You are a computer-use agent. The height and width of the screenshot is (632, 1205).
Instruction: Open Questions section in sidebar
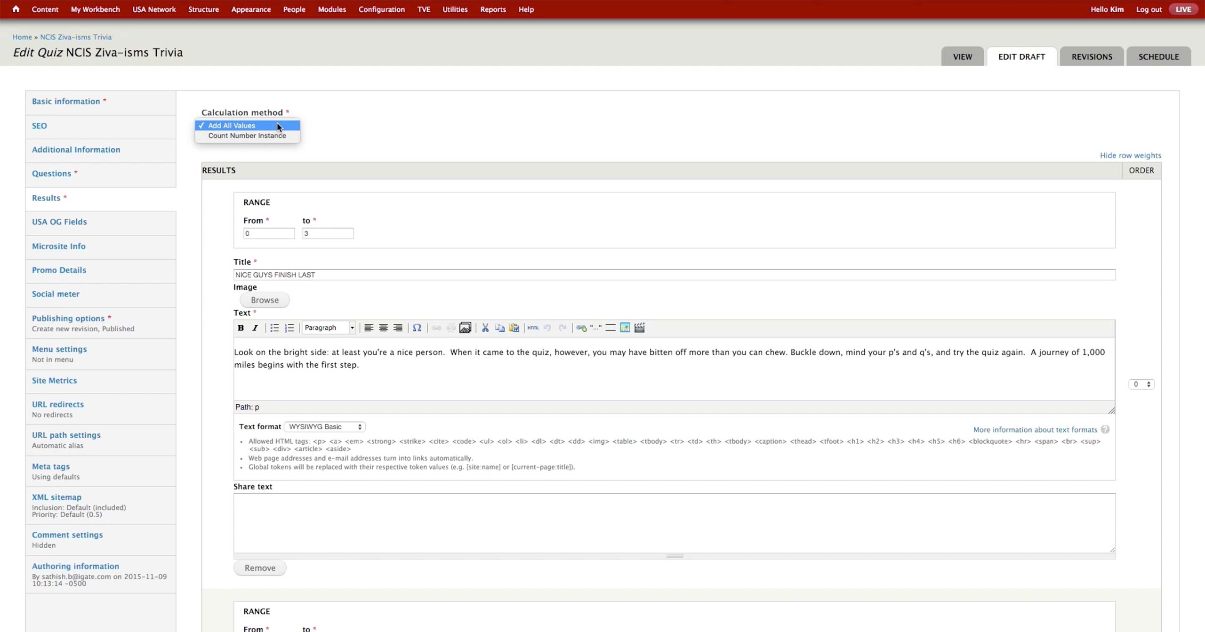pyautogui.click(x=51, y=174)
